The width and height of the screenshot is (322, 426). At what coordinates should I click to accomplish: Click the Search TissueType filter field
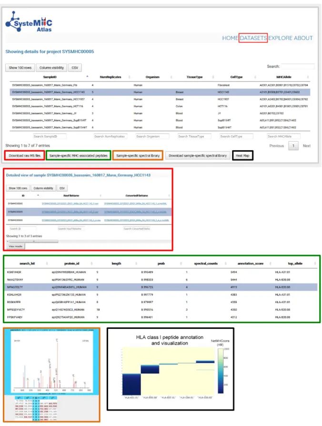194,136
